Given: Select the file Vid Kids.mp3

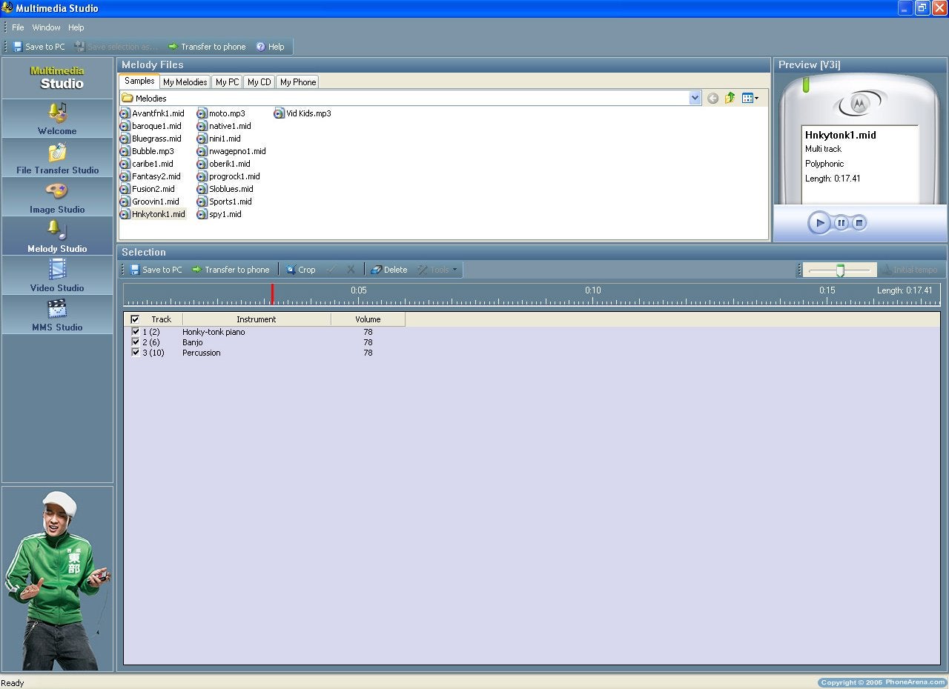Looking at the screenshot, I should [x=302, y=113].
